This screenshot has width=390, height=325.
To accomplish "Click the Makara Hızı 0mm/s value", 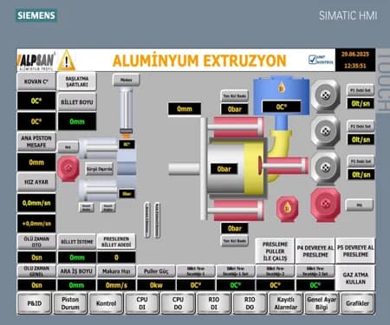I will tap(116, 285).
